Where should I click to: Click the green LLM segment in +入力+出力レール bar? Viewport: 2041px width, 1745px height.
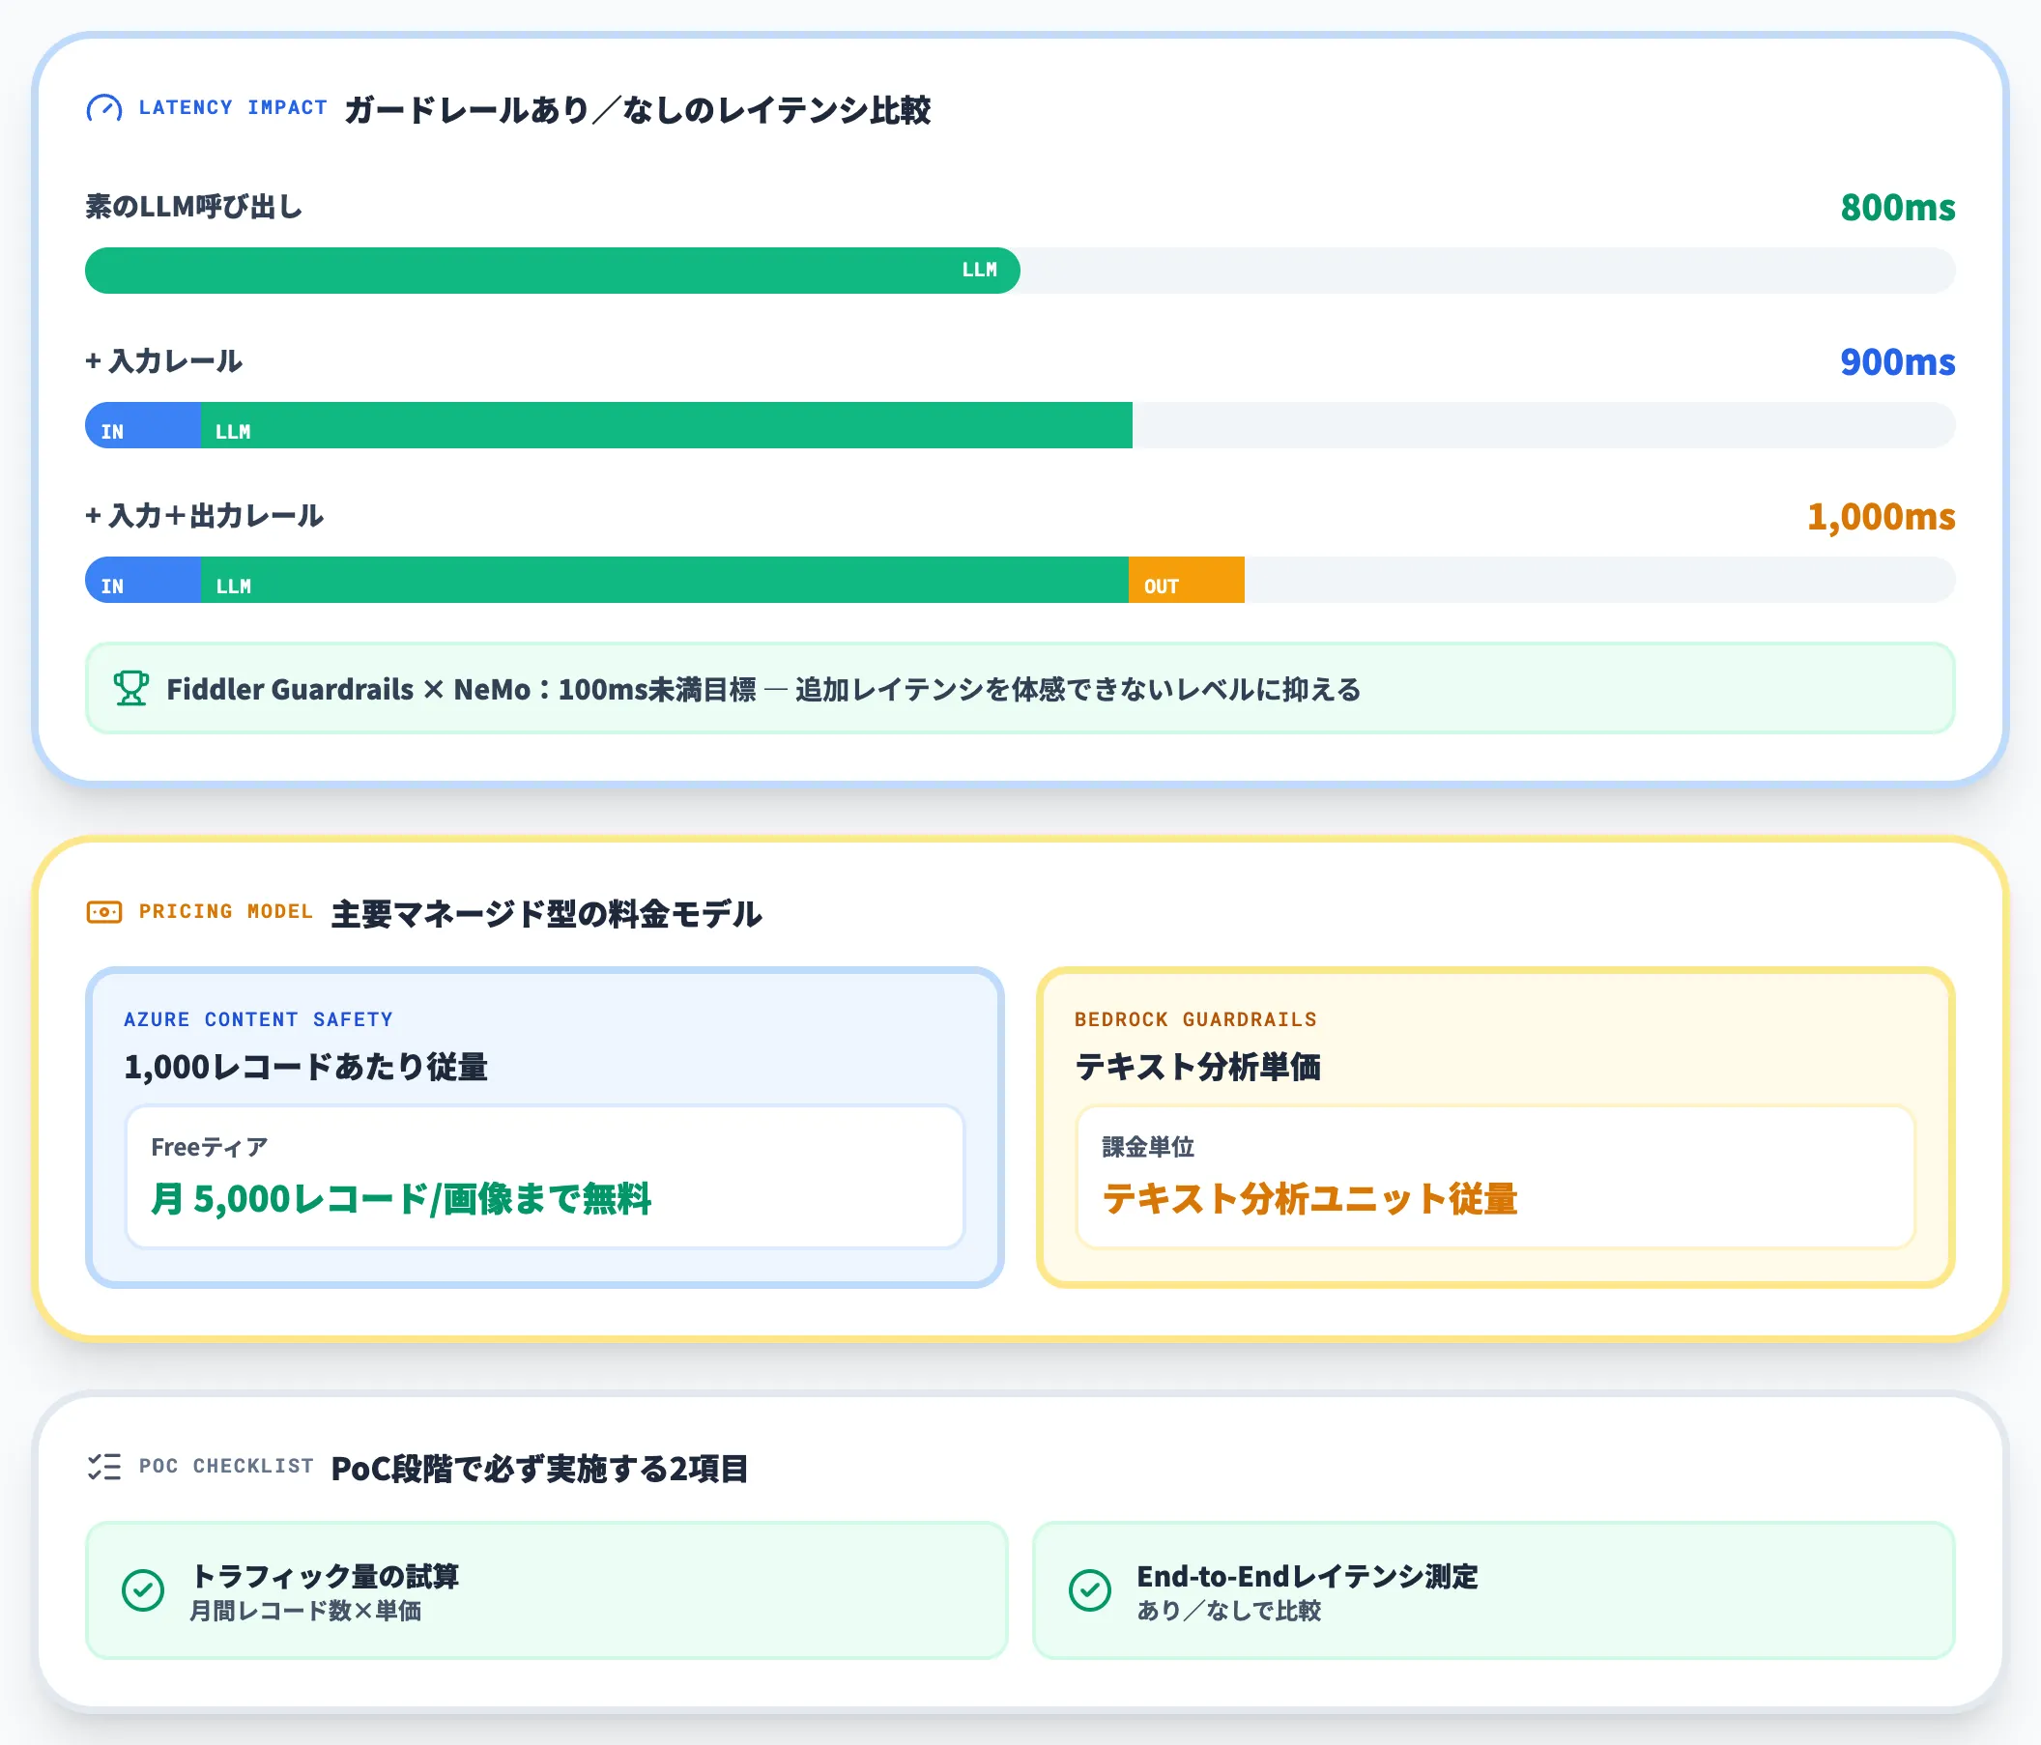(665, 580)
